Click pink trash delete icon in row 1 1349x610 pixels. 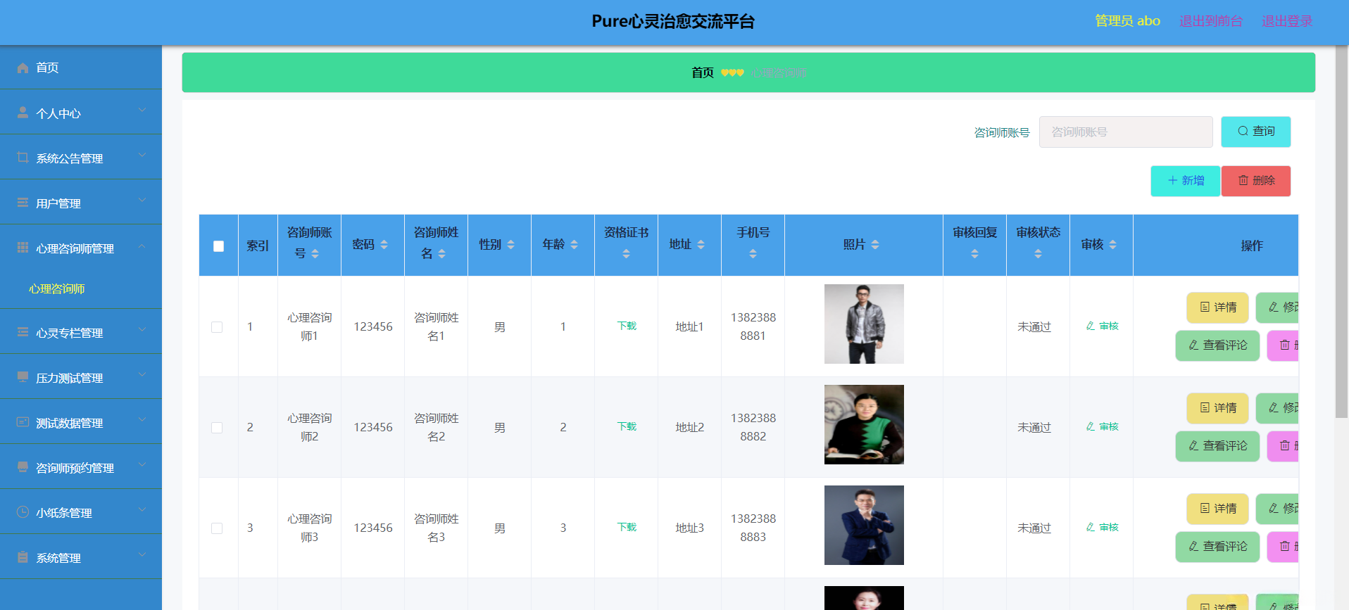pyautogui.click(x=1285, y=345)
